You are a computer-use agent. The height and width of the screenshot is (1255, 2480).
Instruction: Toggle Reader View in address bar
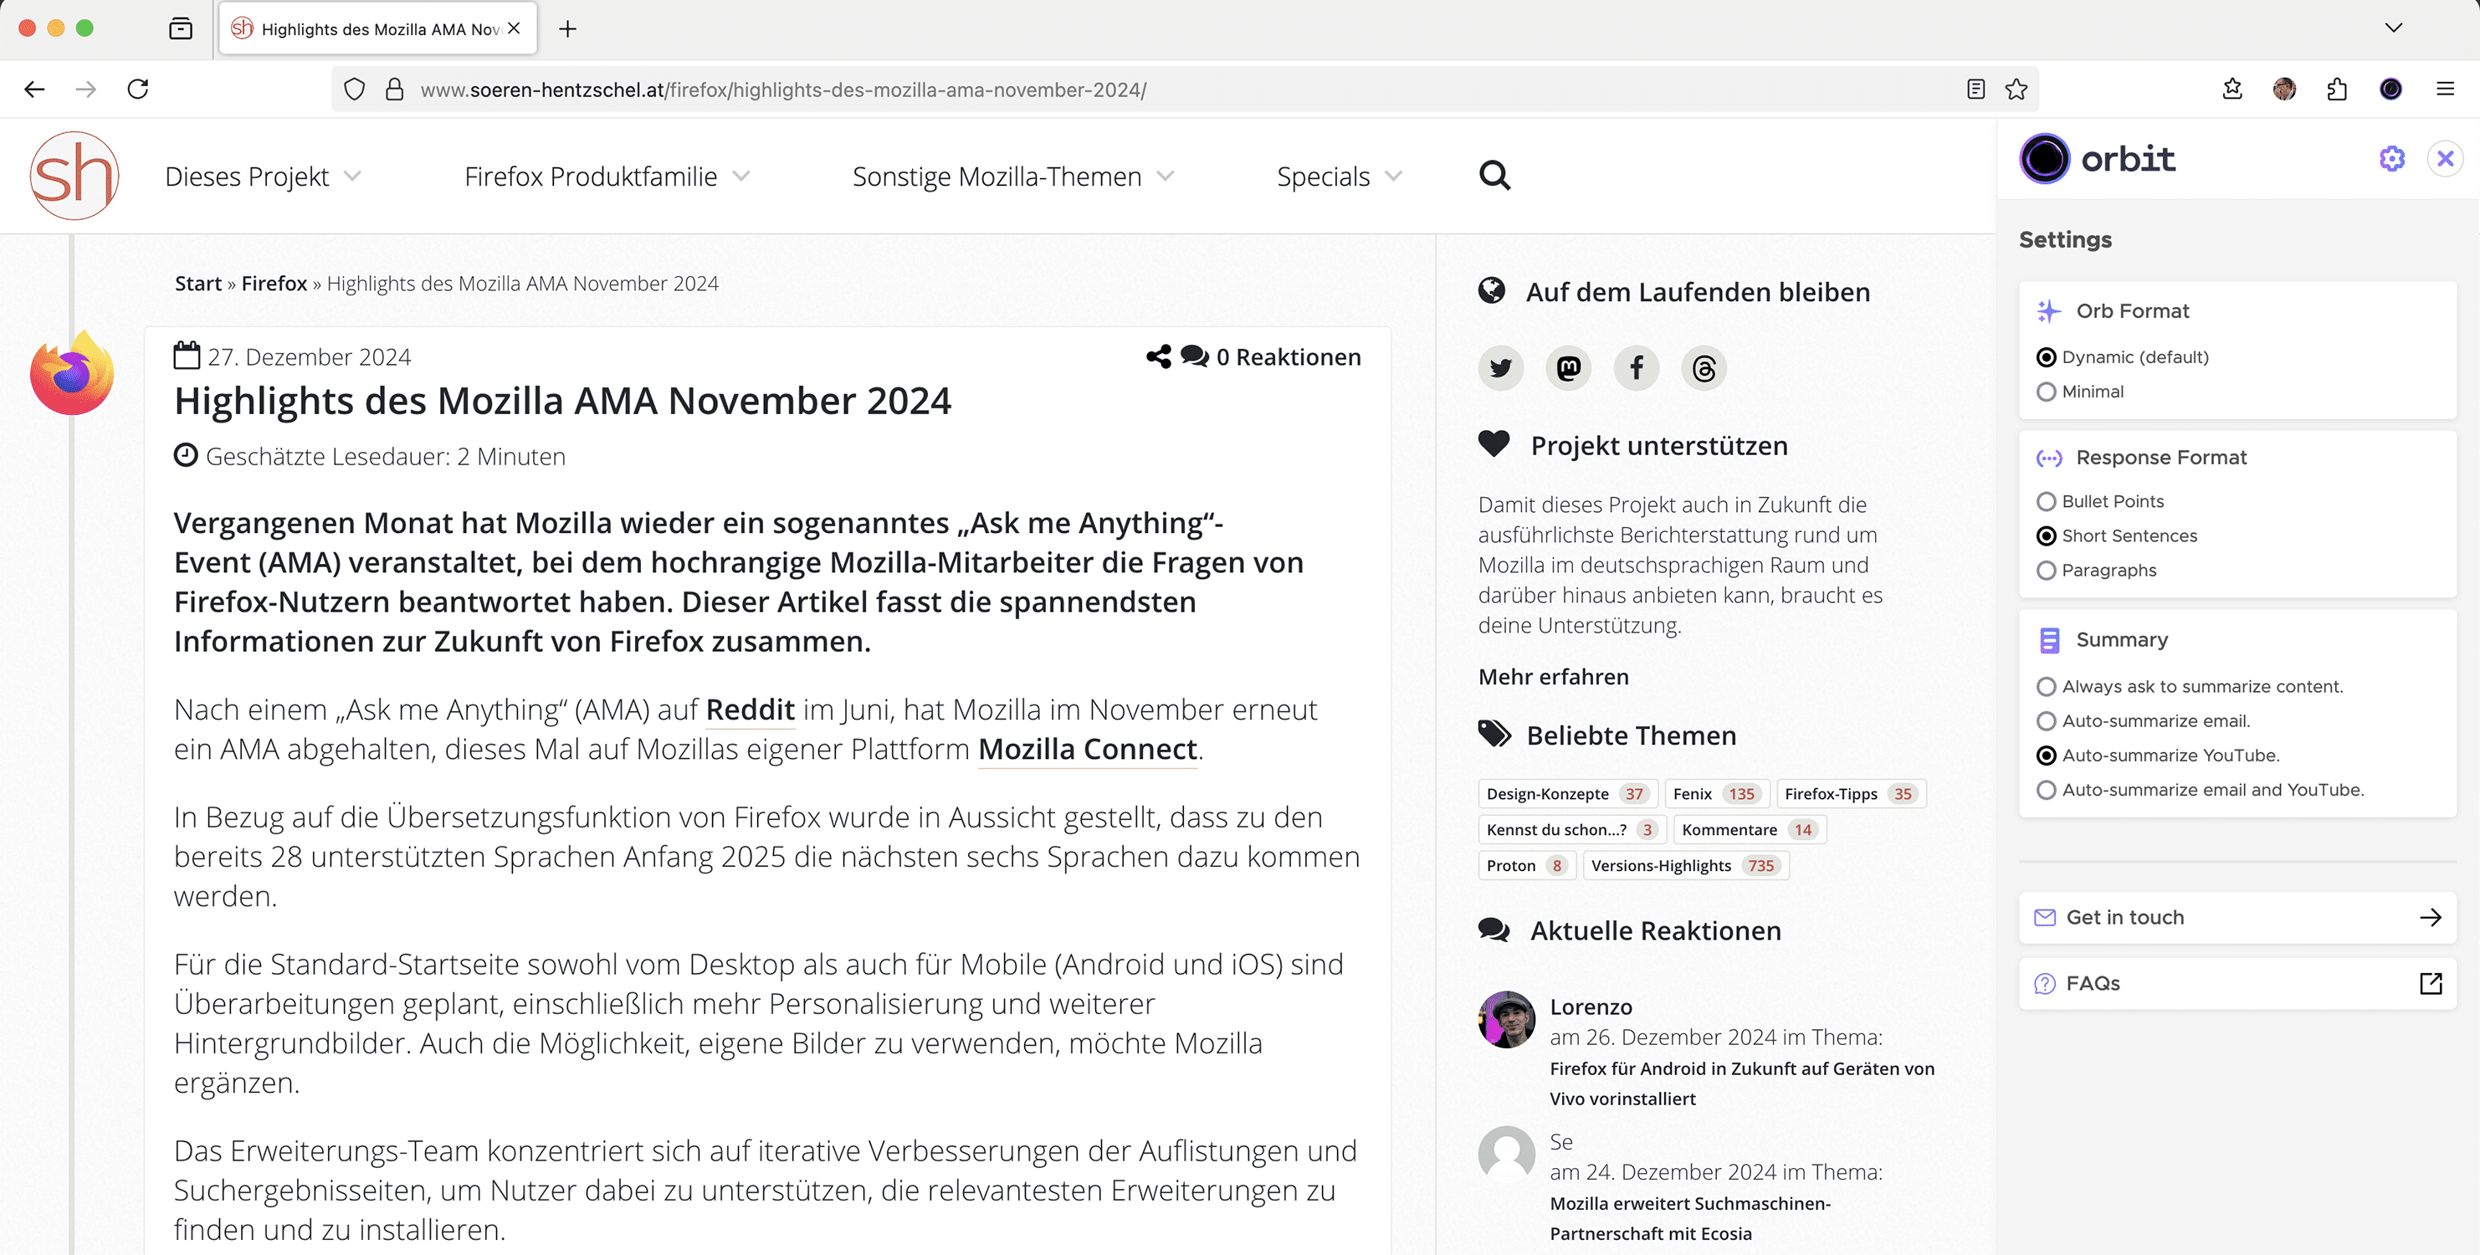[1975, 90]
